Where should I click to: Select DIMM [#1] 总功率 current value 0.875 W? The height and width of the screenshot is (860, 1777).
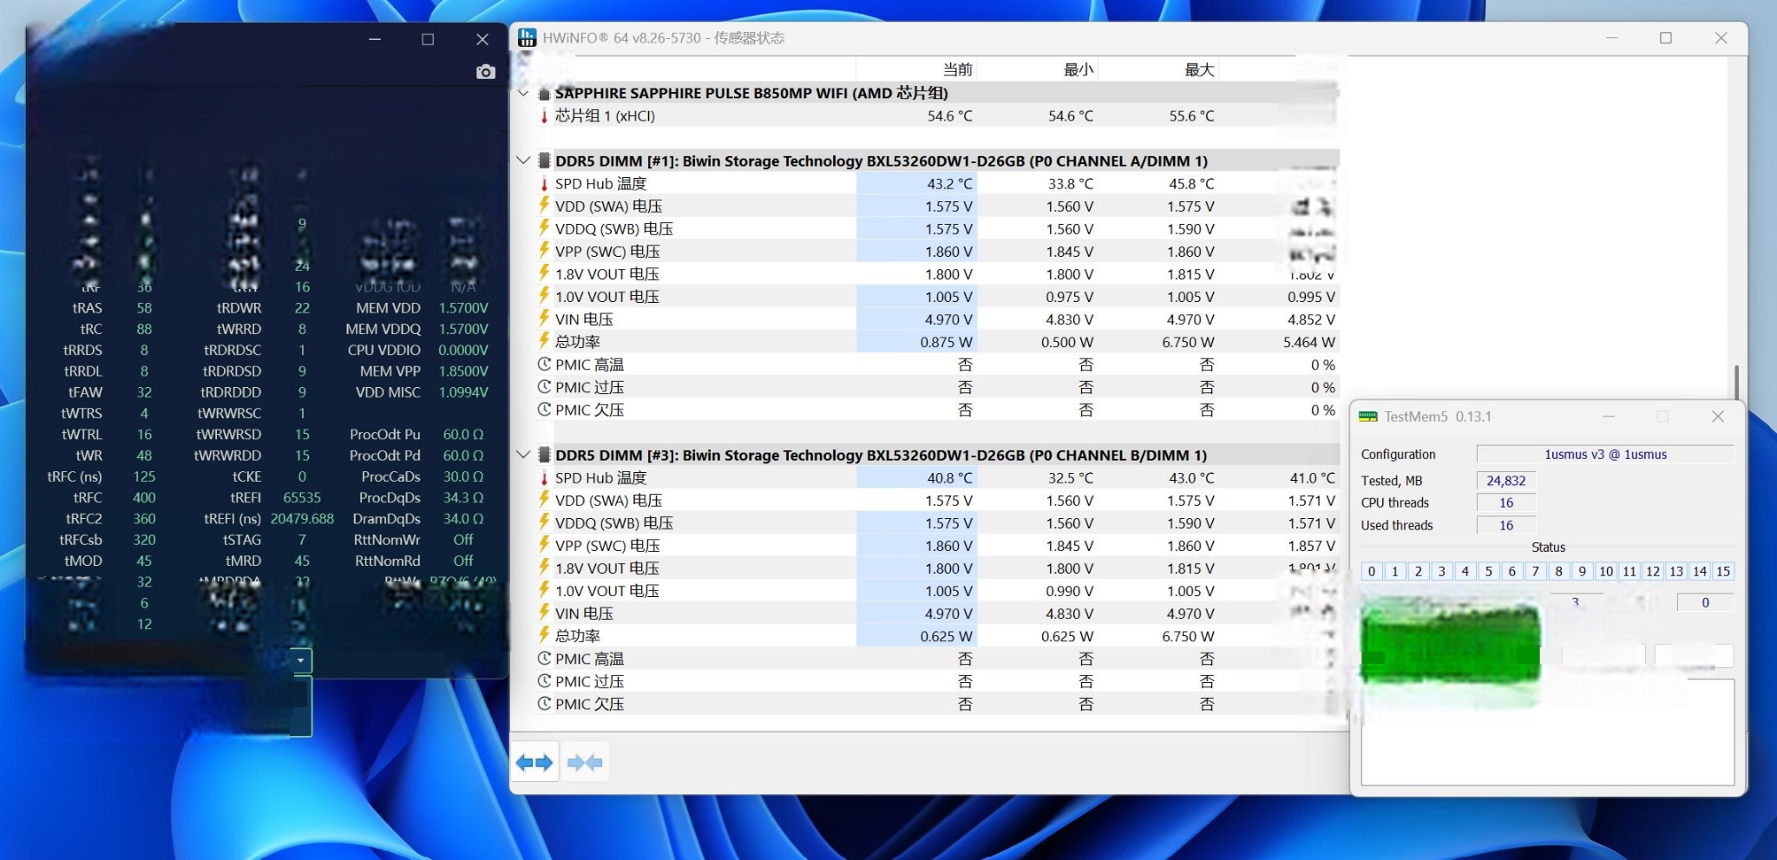[x=946, y=342]
